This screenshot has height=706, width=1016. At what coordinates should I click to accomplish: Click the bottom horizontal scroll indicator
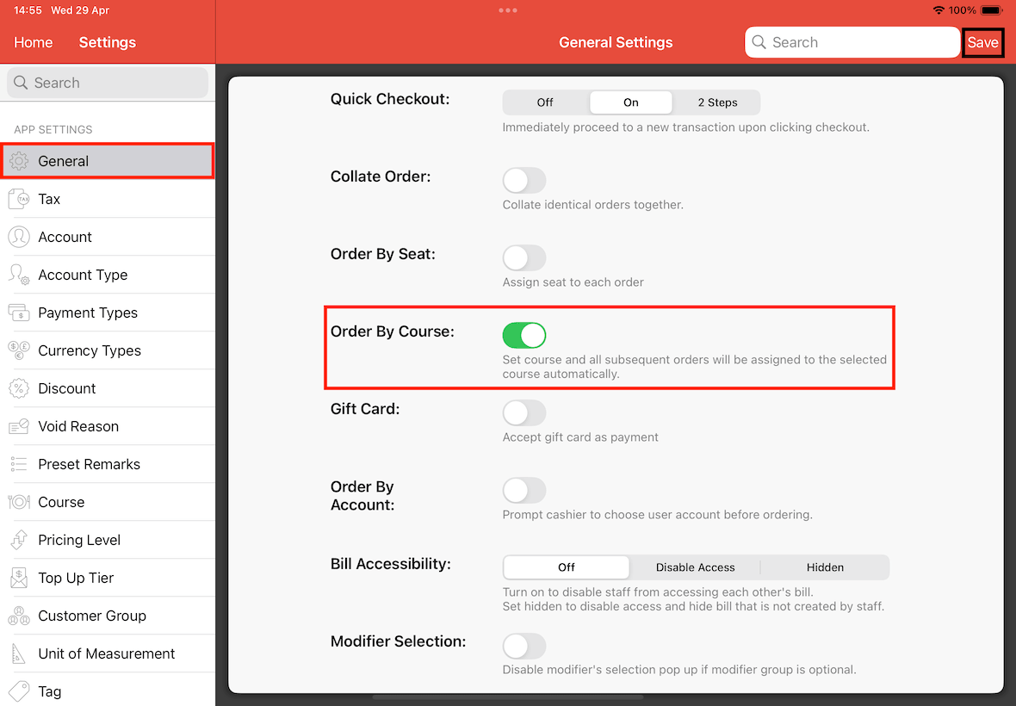tap(508, 697)
